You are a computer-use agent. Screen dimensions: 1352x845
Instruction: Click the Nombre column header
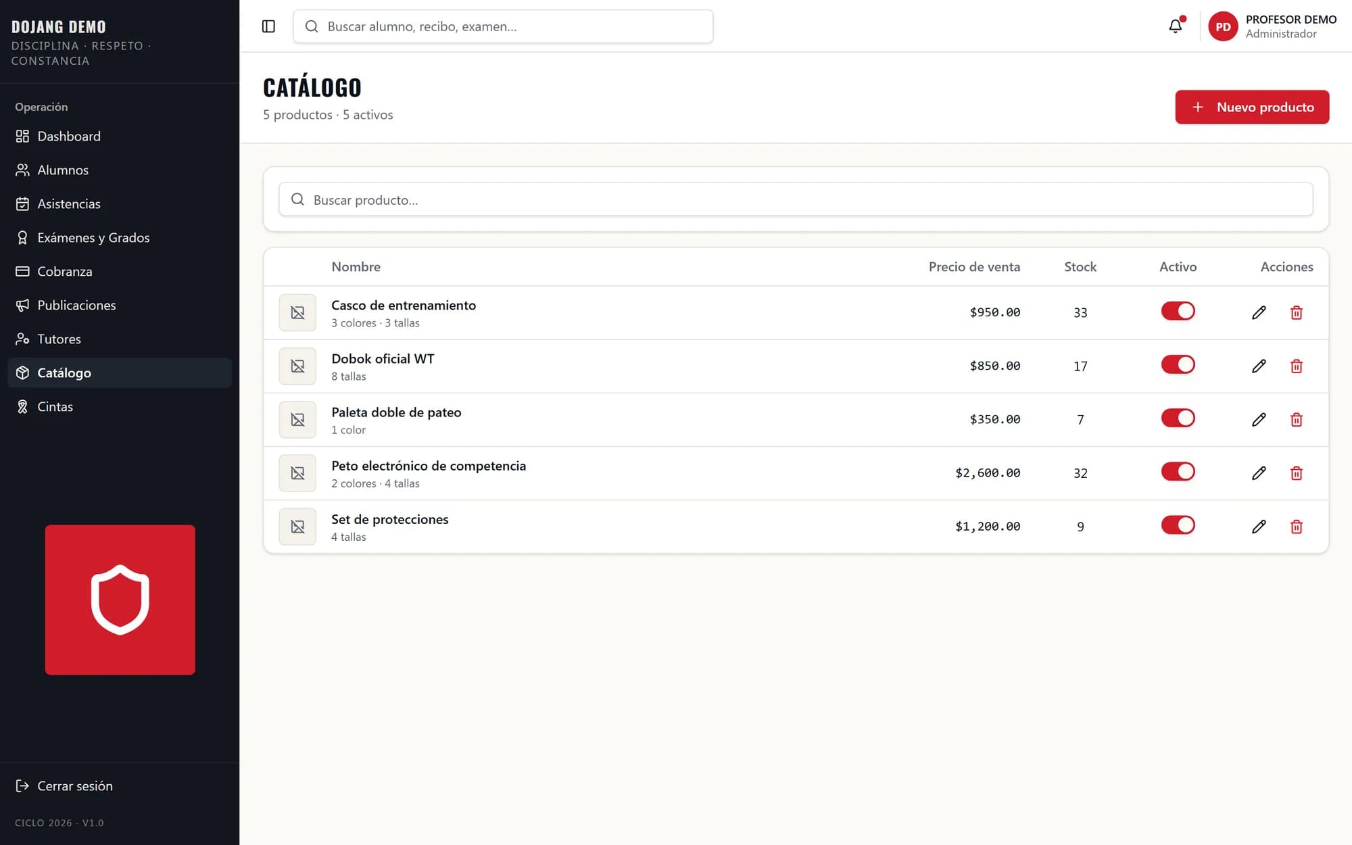coord(356,266)
